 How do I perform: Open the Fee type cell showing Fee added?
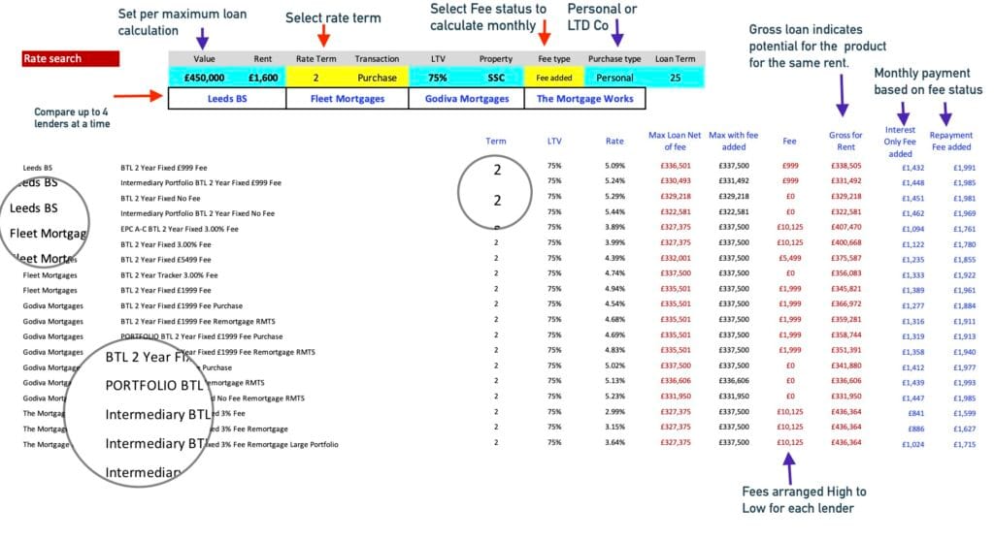pos(554,78)
